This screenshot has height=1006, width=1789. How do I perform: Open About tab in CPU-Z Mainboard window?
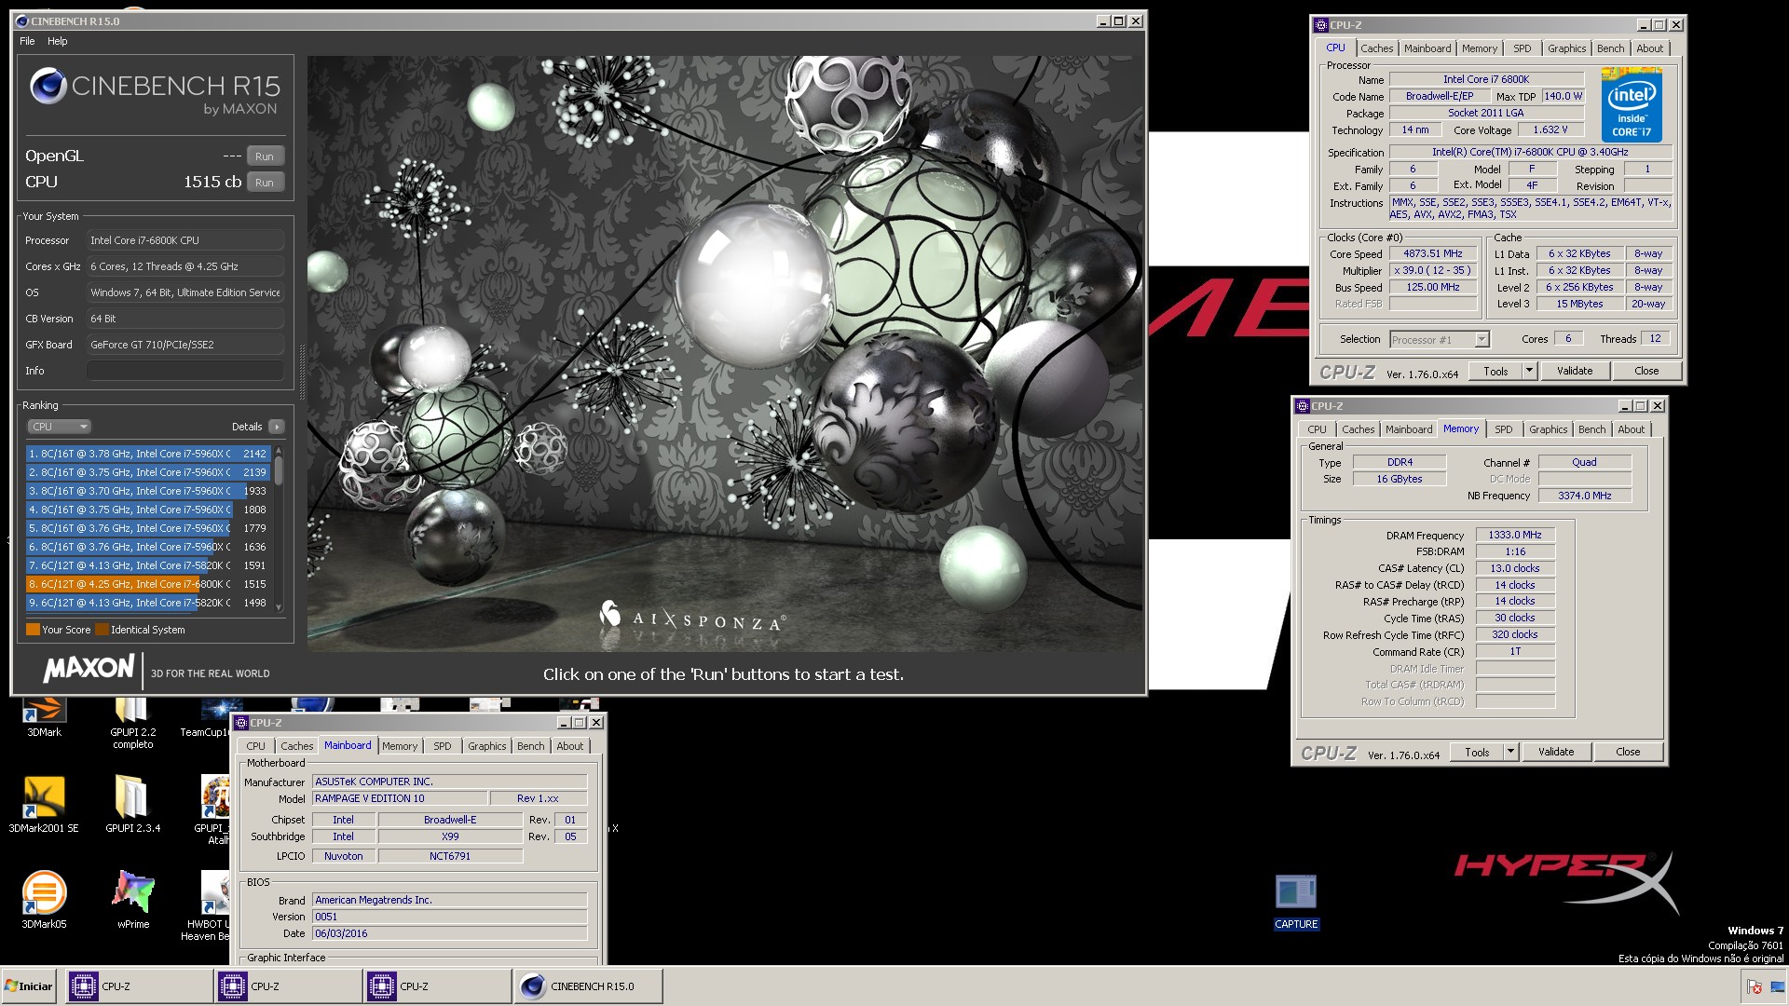pos(569,746)
